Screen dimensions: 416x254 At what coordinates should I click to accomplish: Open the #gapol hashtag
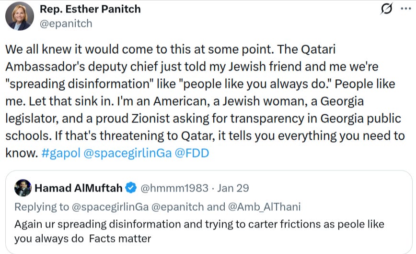point(61,153)
